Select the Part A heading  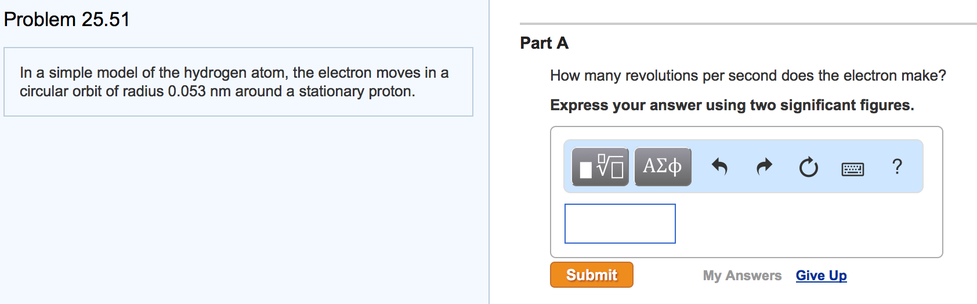[x=544, y=43]
